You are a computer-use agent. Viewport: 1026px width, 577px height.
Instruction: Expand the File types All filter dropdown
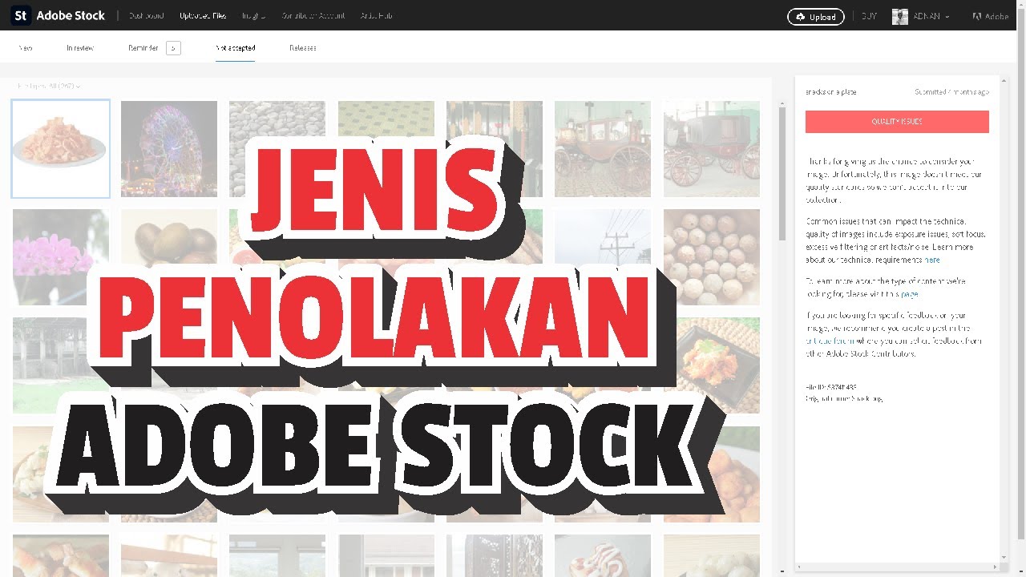pos(49,86)
